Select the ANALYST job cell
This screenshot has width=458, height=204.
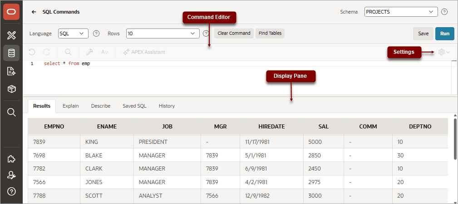click(167, 195)
